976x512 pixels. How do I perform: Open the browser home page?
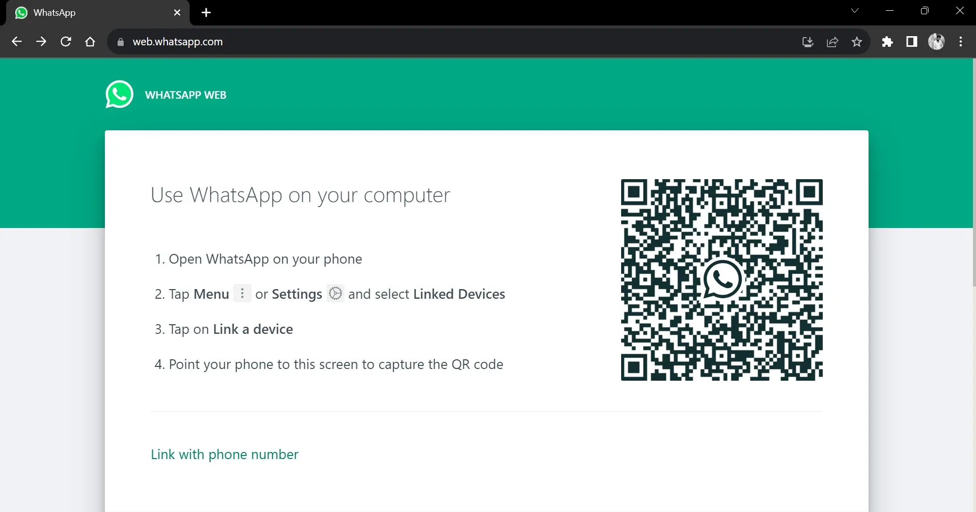(90, 42)
